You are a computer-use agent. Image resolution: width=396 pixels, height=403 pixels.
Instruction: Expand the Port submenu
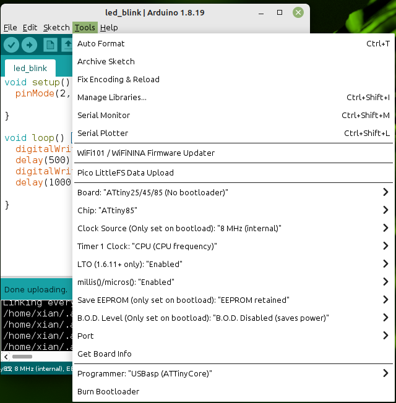coord(233,336)
